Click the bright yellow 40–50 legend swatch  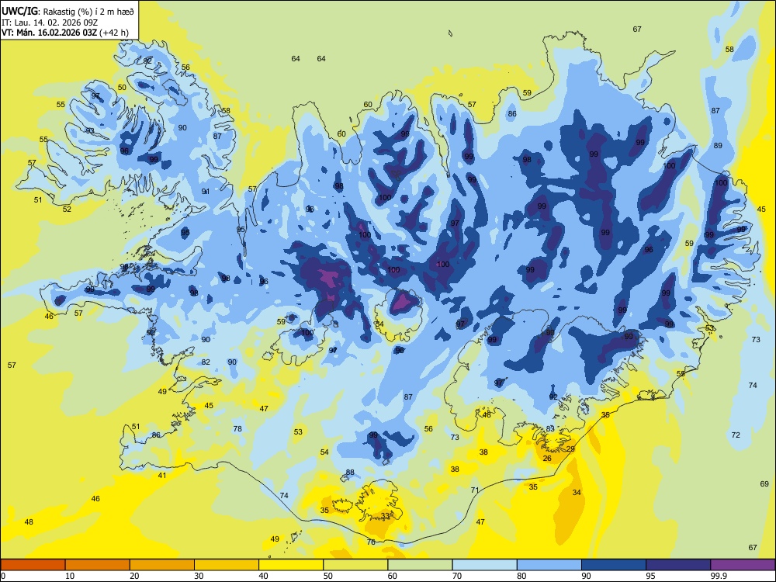[291, 565]
